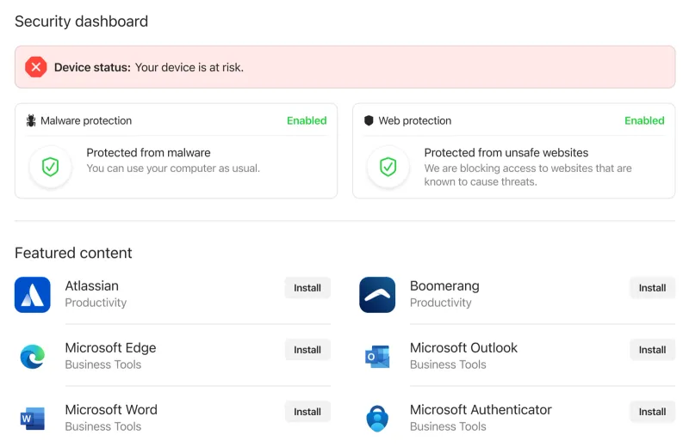Click the Enabled status for Malware protection
This screenshot has width=689, height=447.
[307, 120]
